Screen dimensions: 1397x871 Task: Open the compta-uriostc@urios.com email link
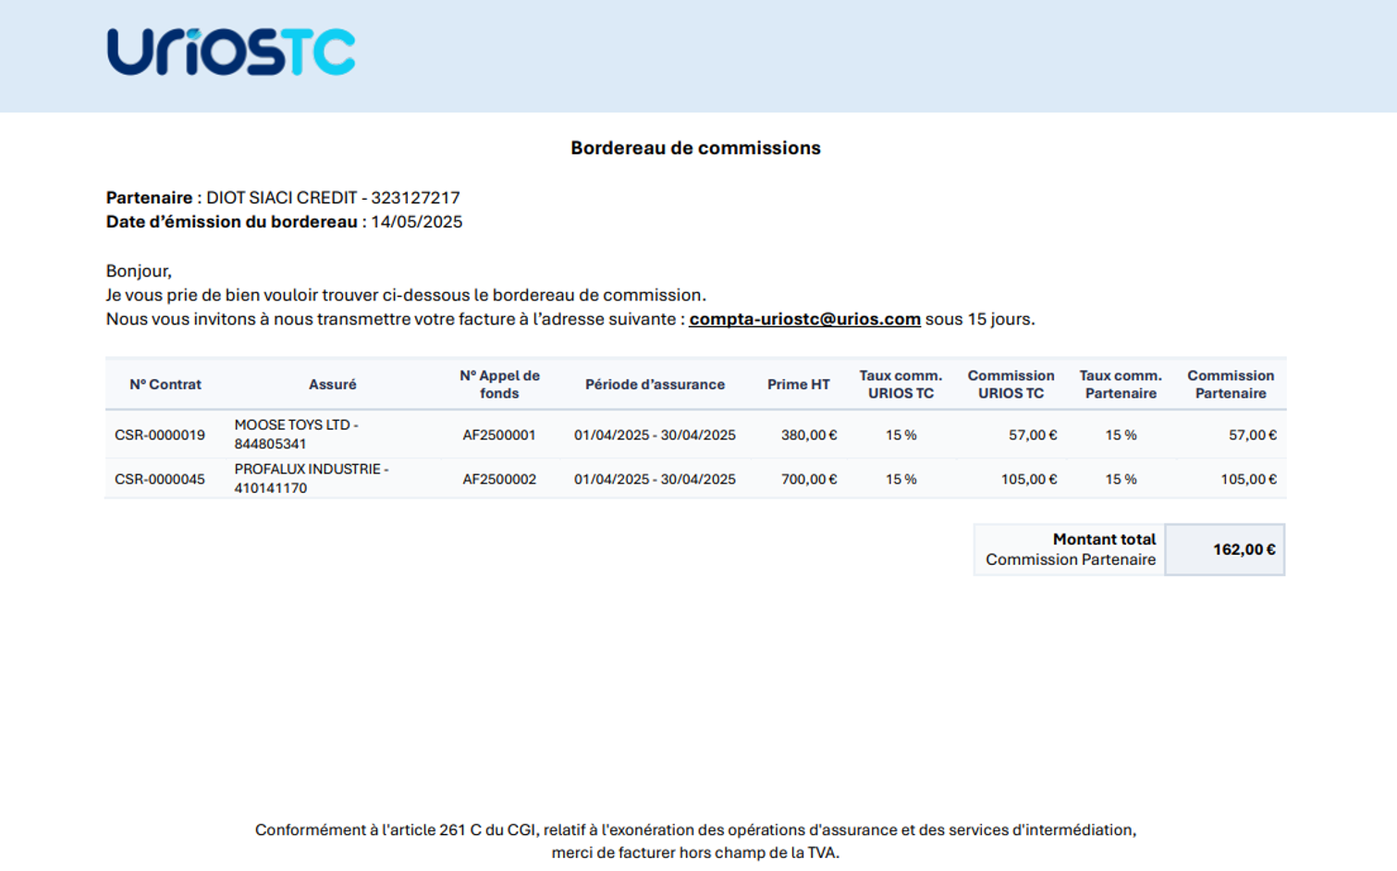[804, 319]
